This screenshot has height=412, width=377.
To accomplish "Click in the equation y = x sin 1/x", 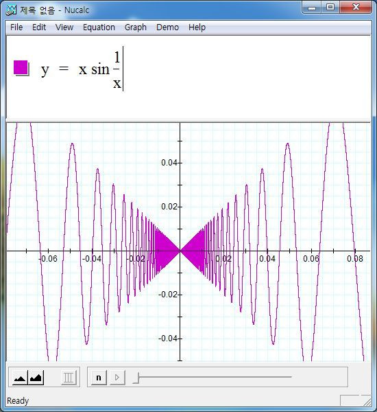I will 81,69.
